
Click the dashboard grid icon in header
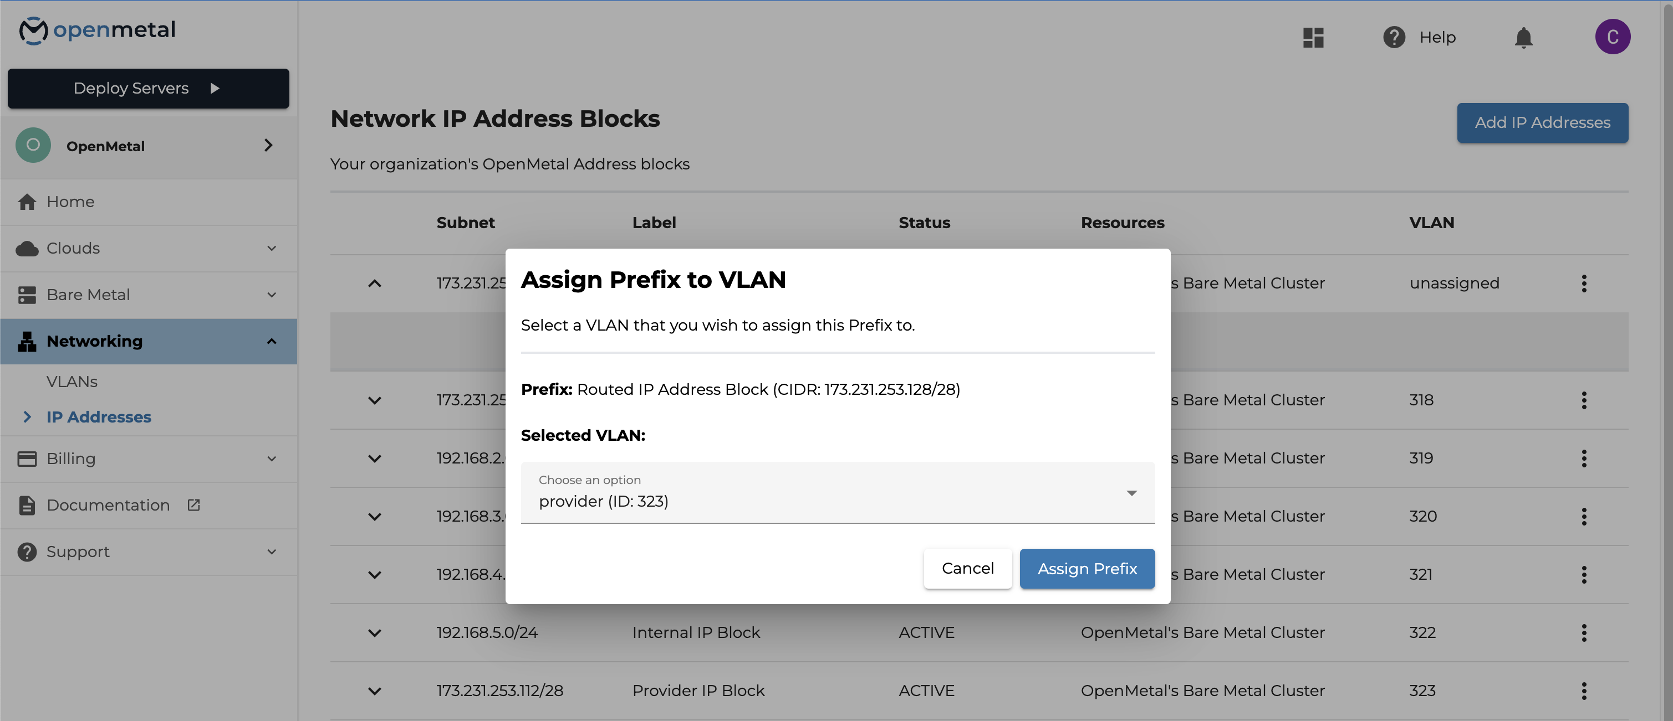pos(1313,37)
